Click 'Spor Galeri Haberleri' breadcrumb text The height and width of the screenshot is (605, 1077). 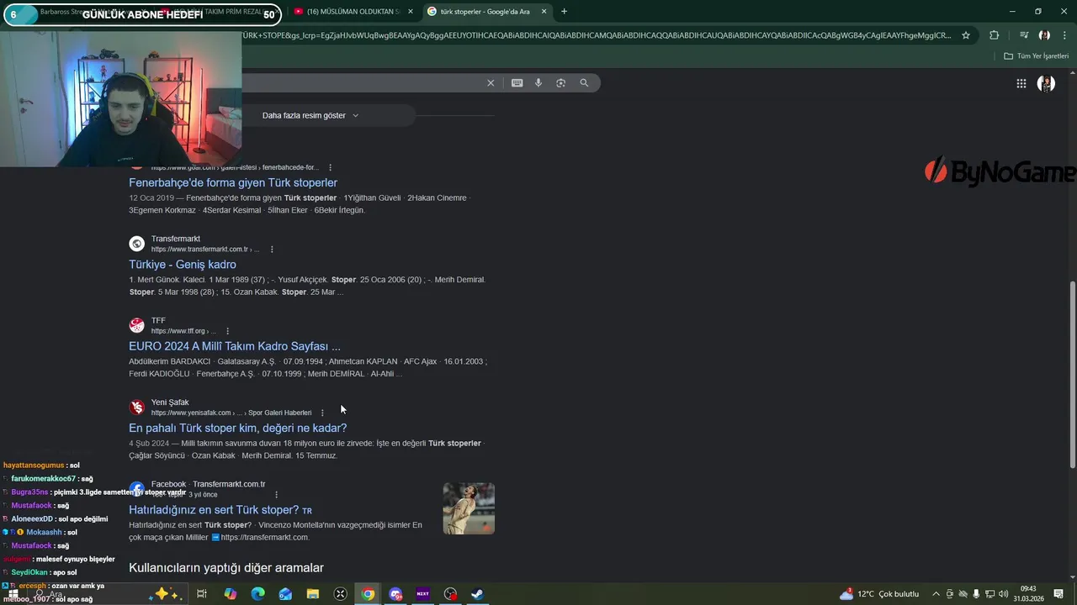(279, 413)
